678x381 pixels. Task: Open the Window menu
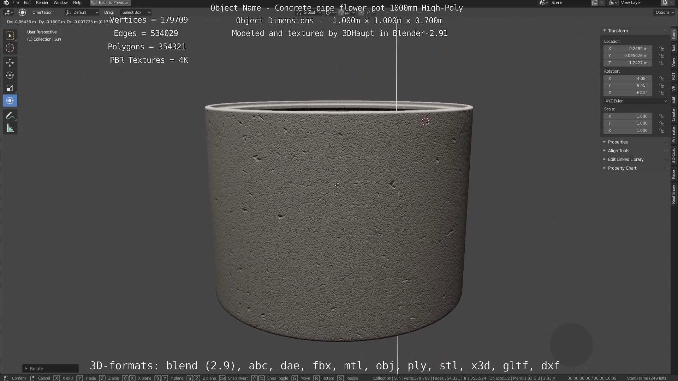60,2
